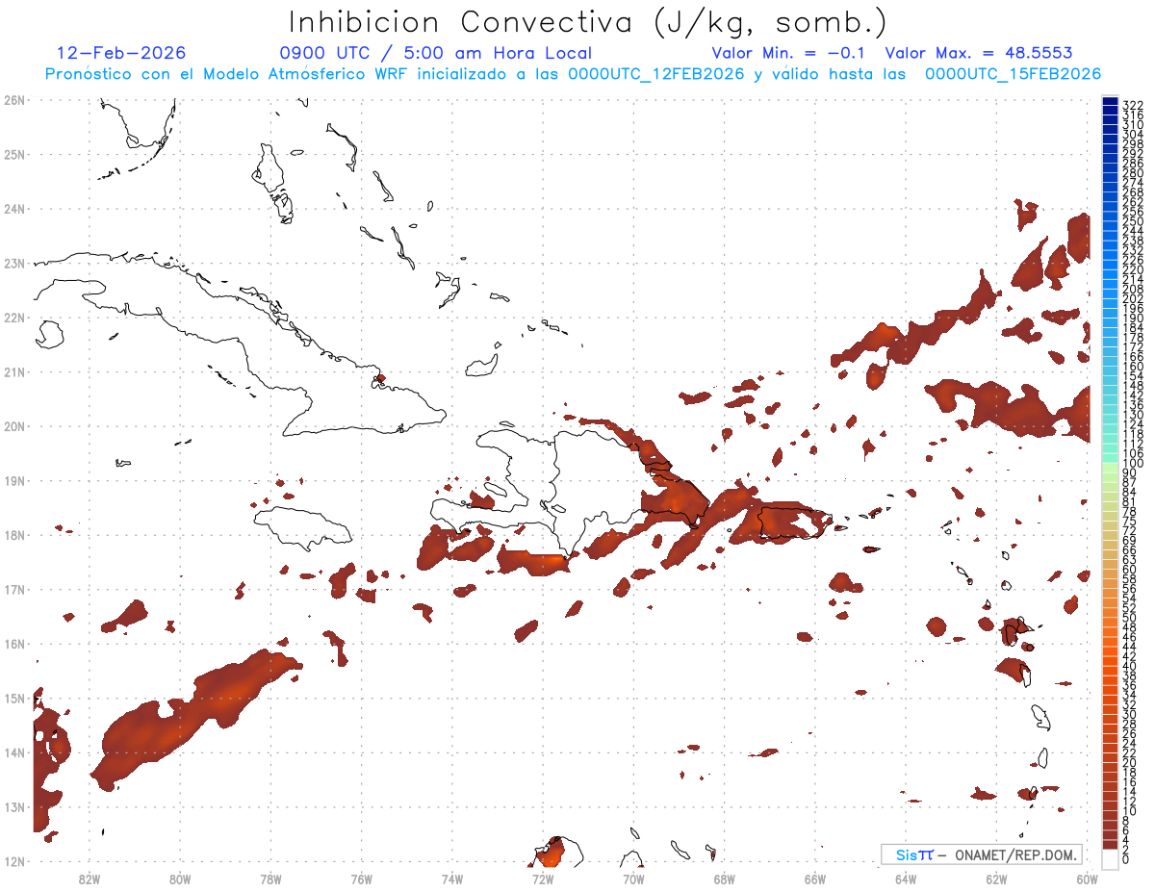Screen dimensions: 1155x892
Task: Click the '19N' latitude label
Action: (x=14, y=480)
